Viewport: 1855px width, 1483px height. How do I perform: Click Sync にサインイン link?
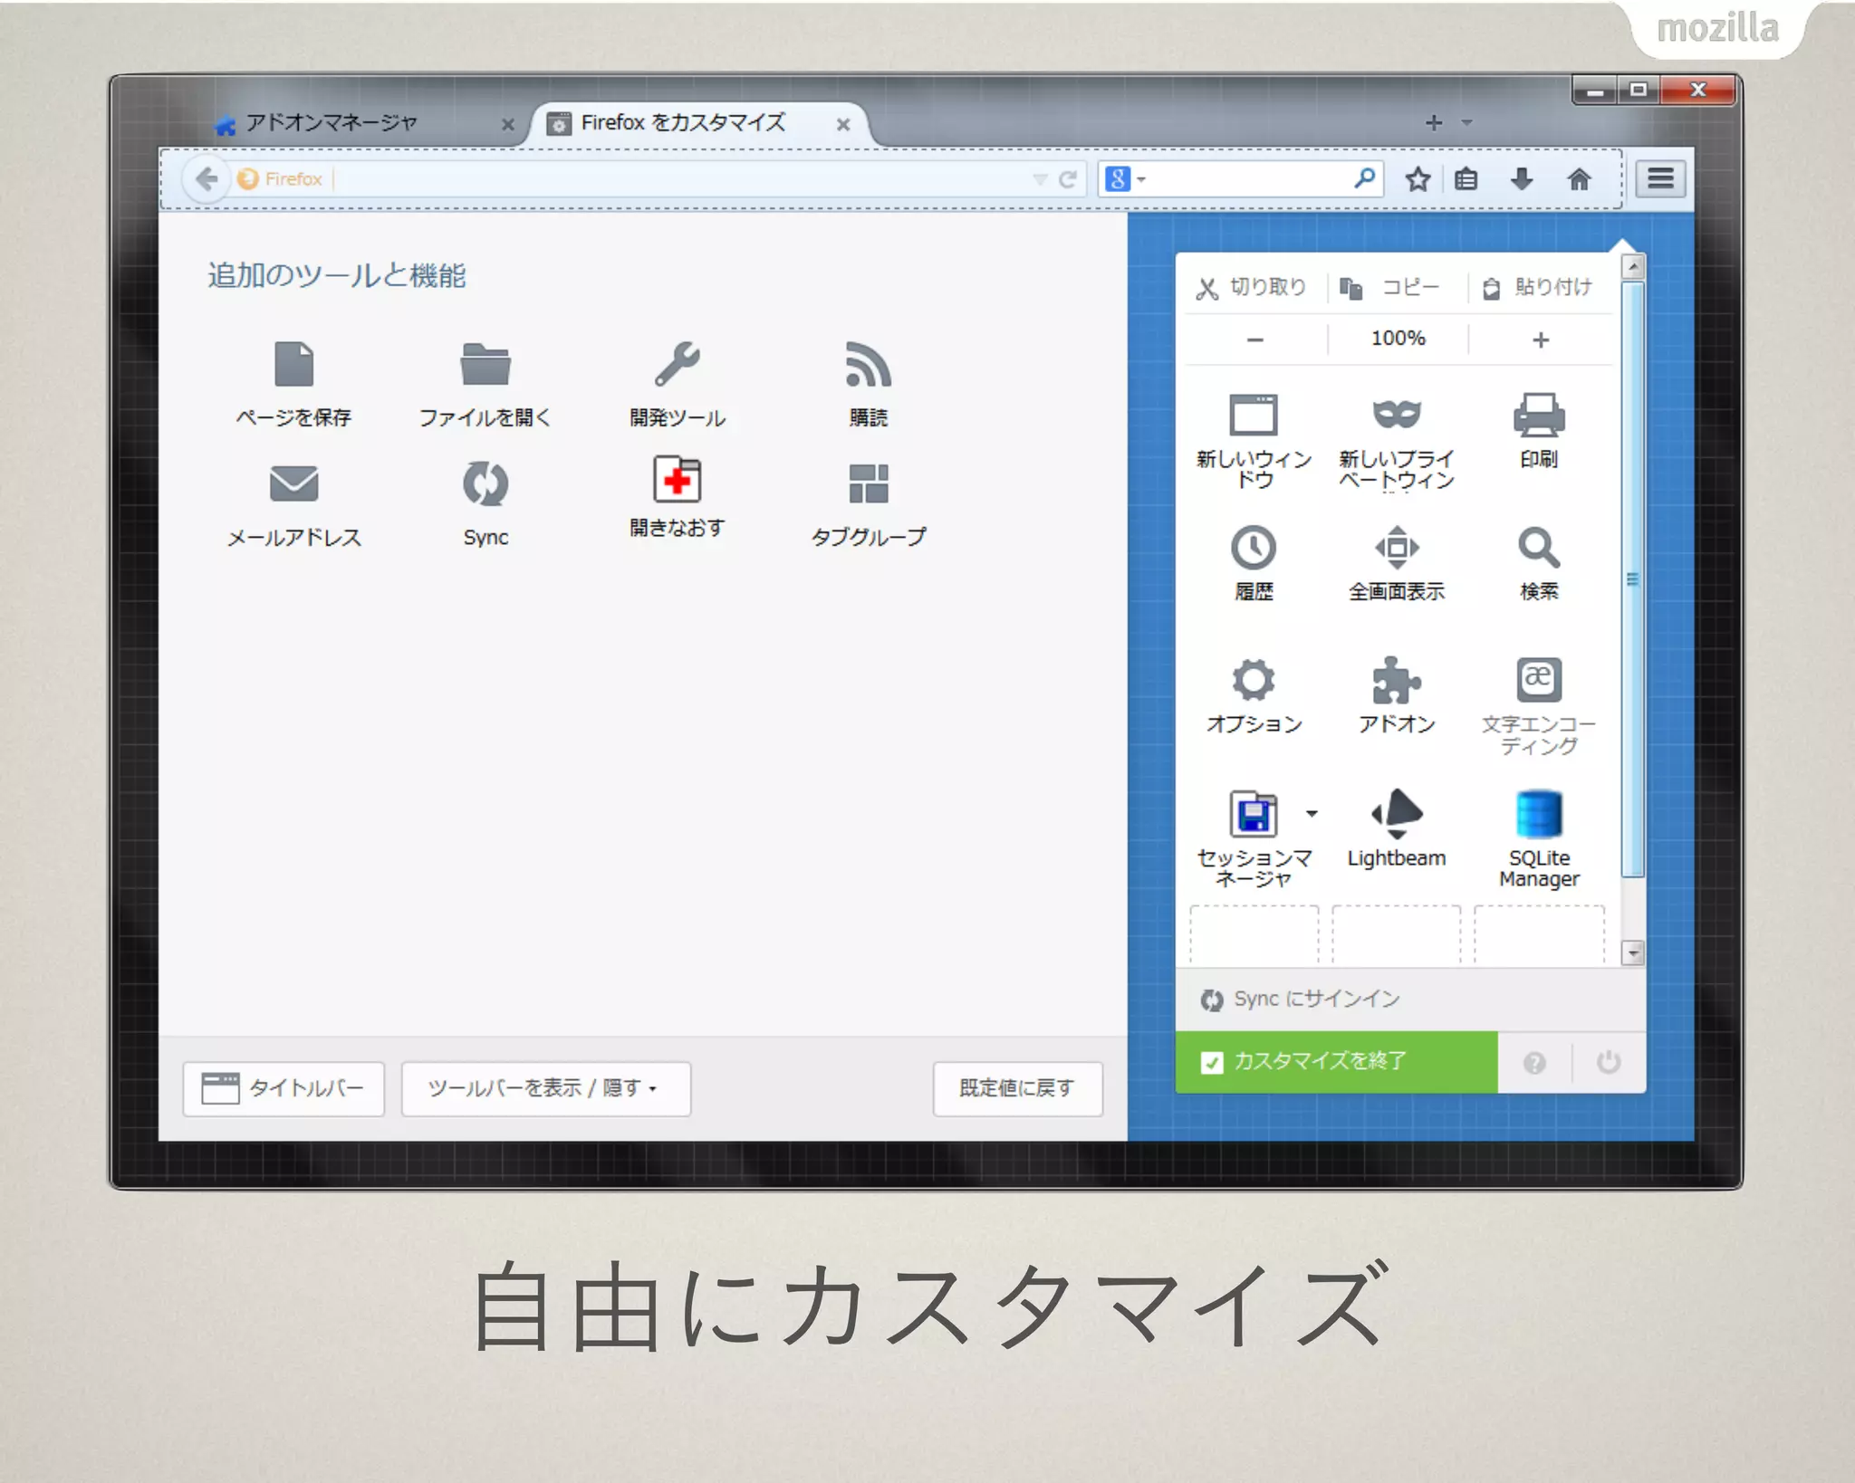pyautogui.click(x=1315, y=999)
